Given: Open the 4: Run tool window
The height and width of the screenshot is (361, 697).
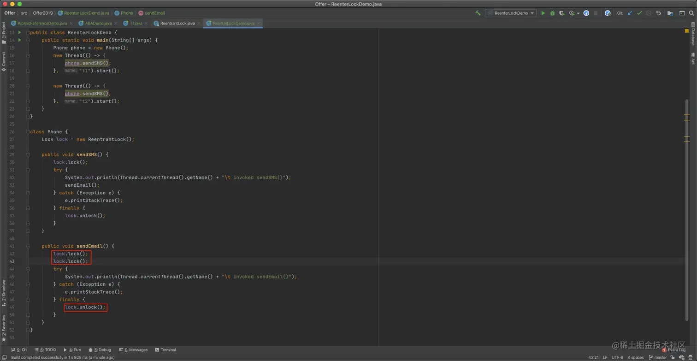Looking at the screenshot, I should [x=72, y=350].
